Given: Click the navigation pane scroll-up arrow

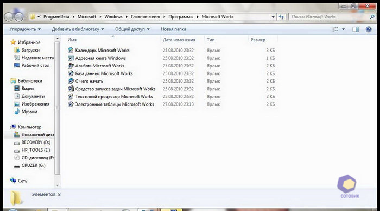Looking at the screenshot, I should click(58, 39).
